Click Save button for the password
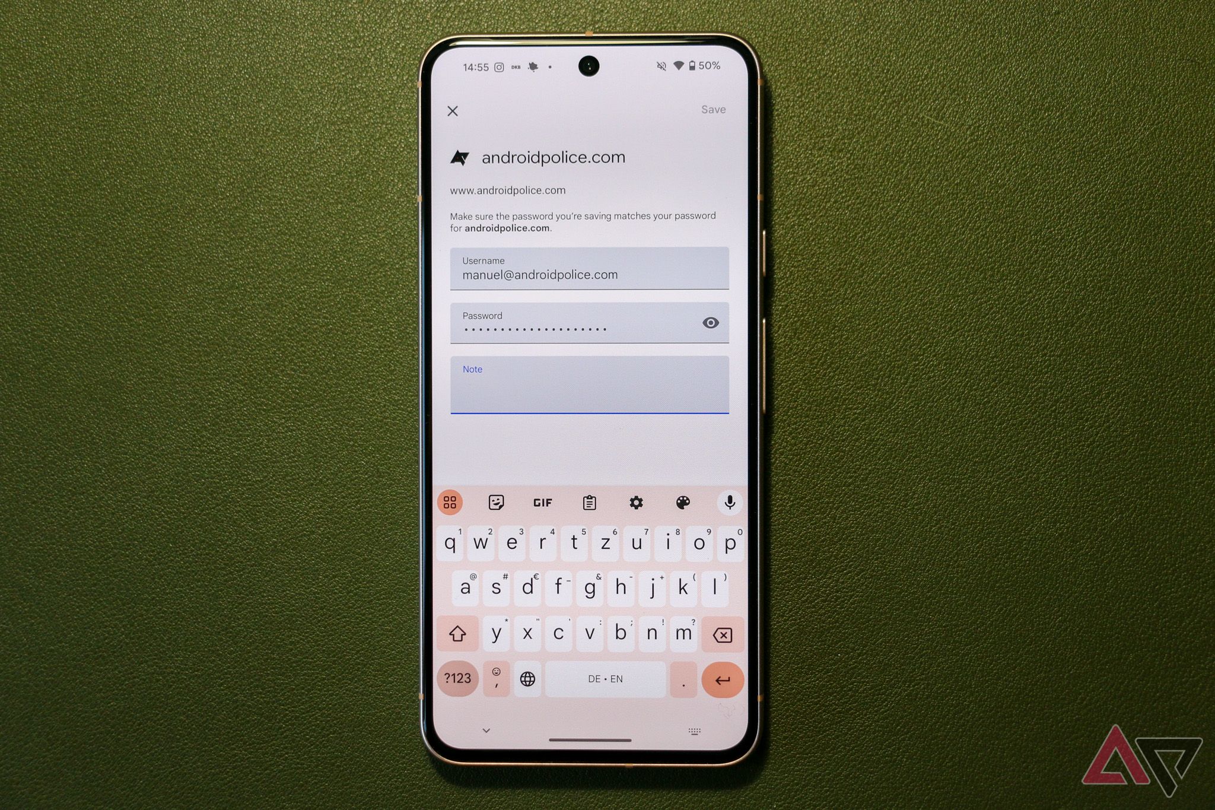1215x810 pixels. tap(714, 109)
